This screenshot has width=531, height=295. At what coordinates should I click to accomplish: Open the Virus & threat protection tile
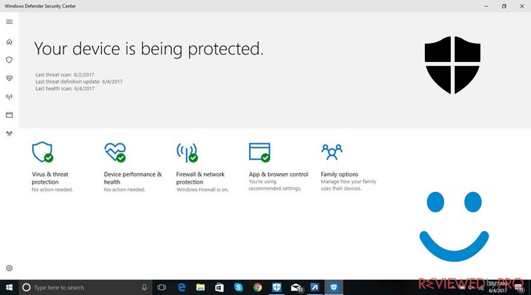click(53, 167)
